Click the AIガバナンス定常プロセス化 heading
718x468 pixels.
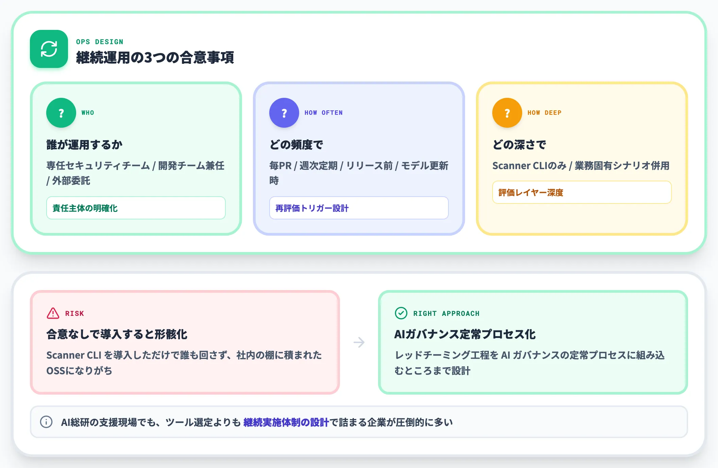tap(465, 334)
